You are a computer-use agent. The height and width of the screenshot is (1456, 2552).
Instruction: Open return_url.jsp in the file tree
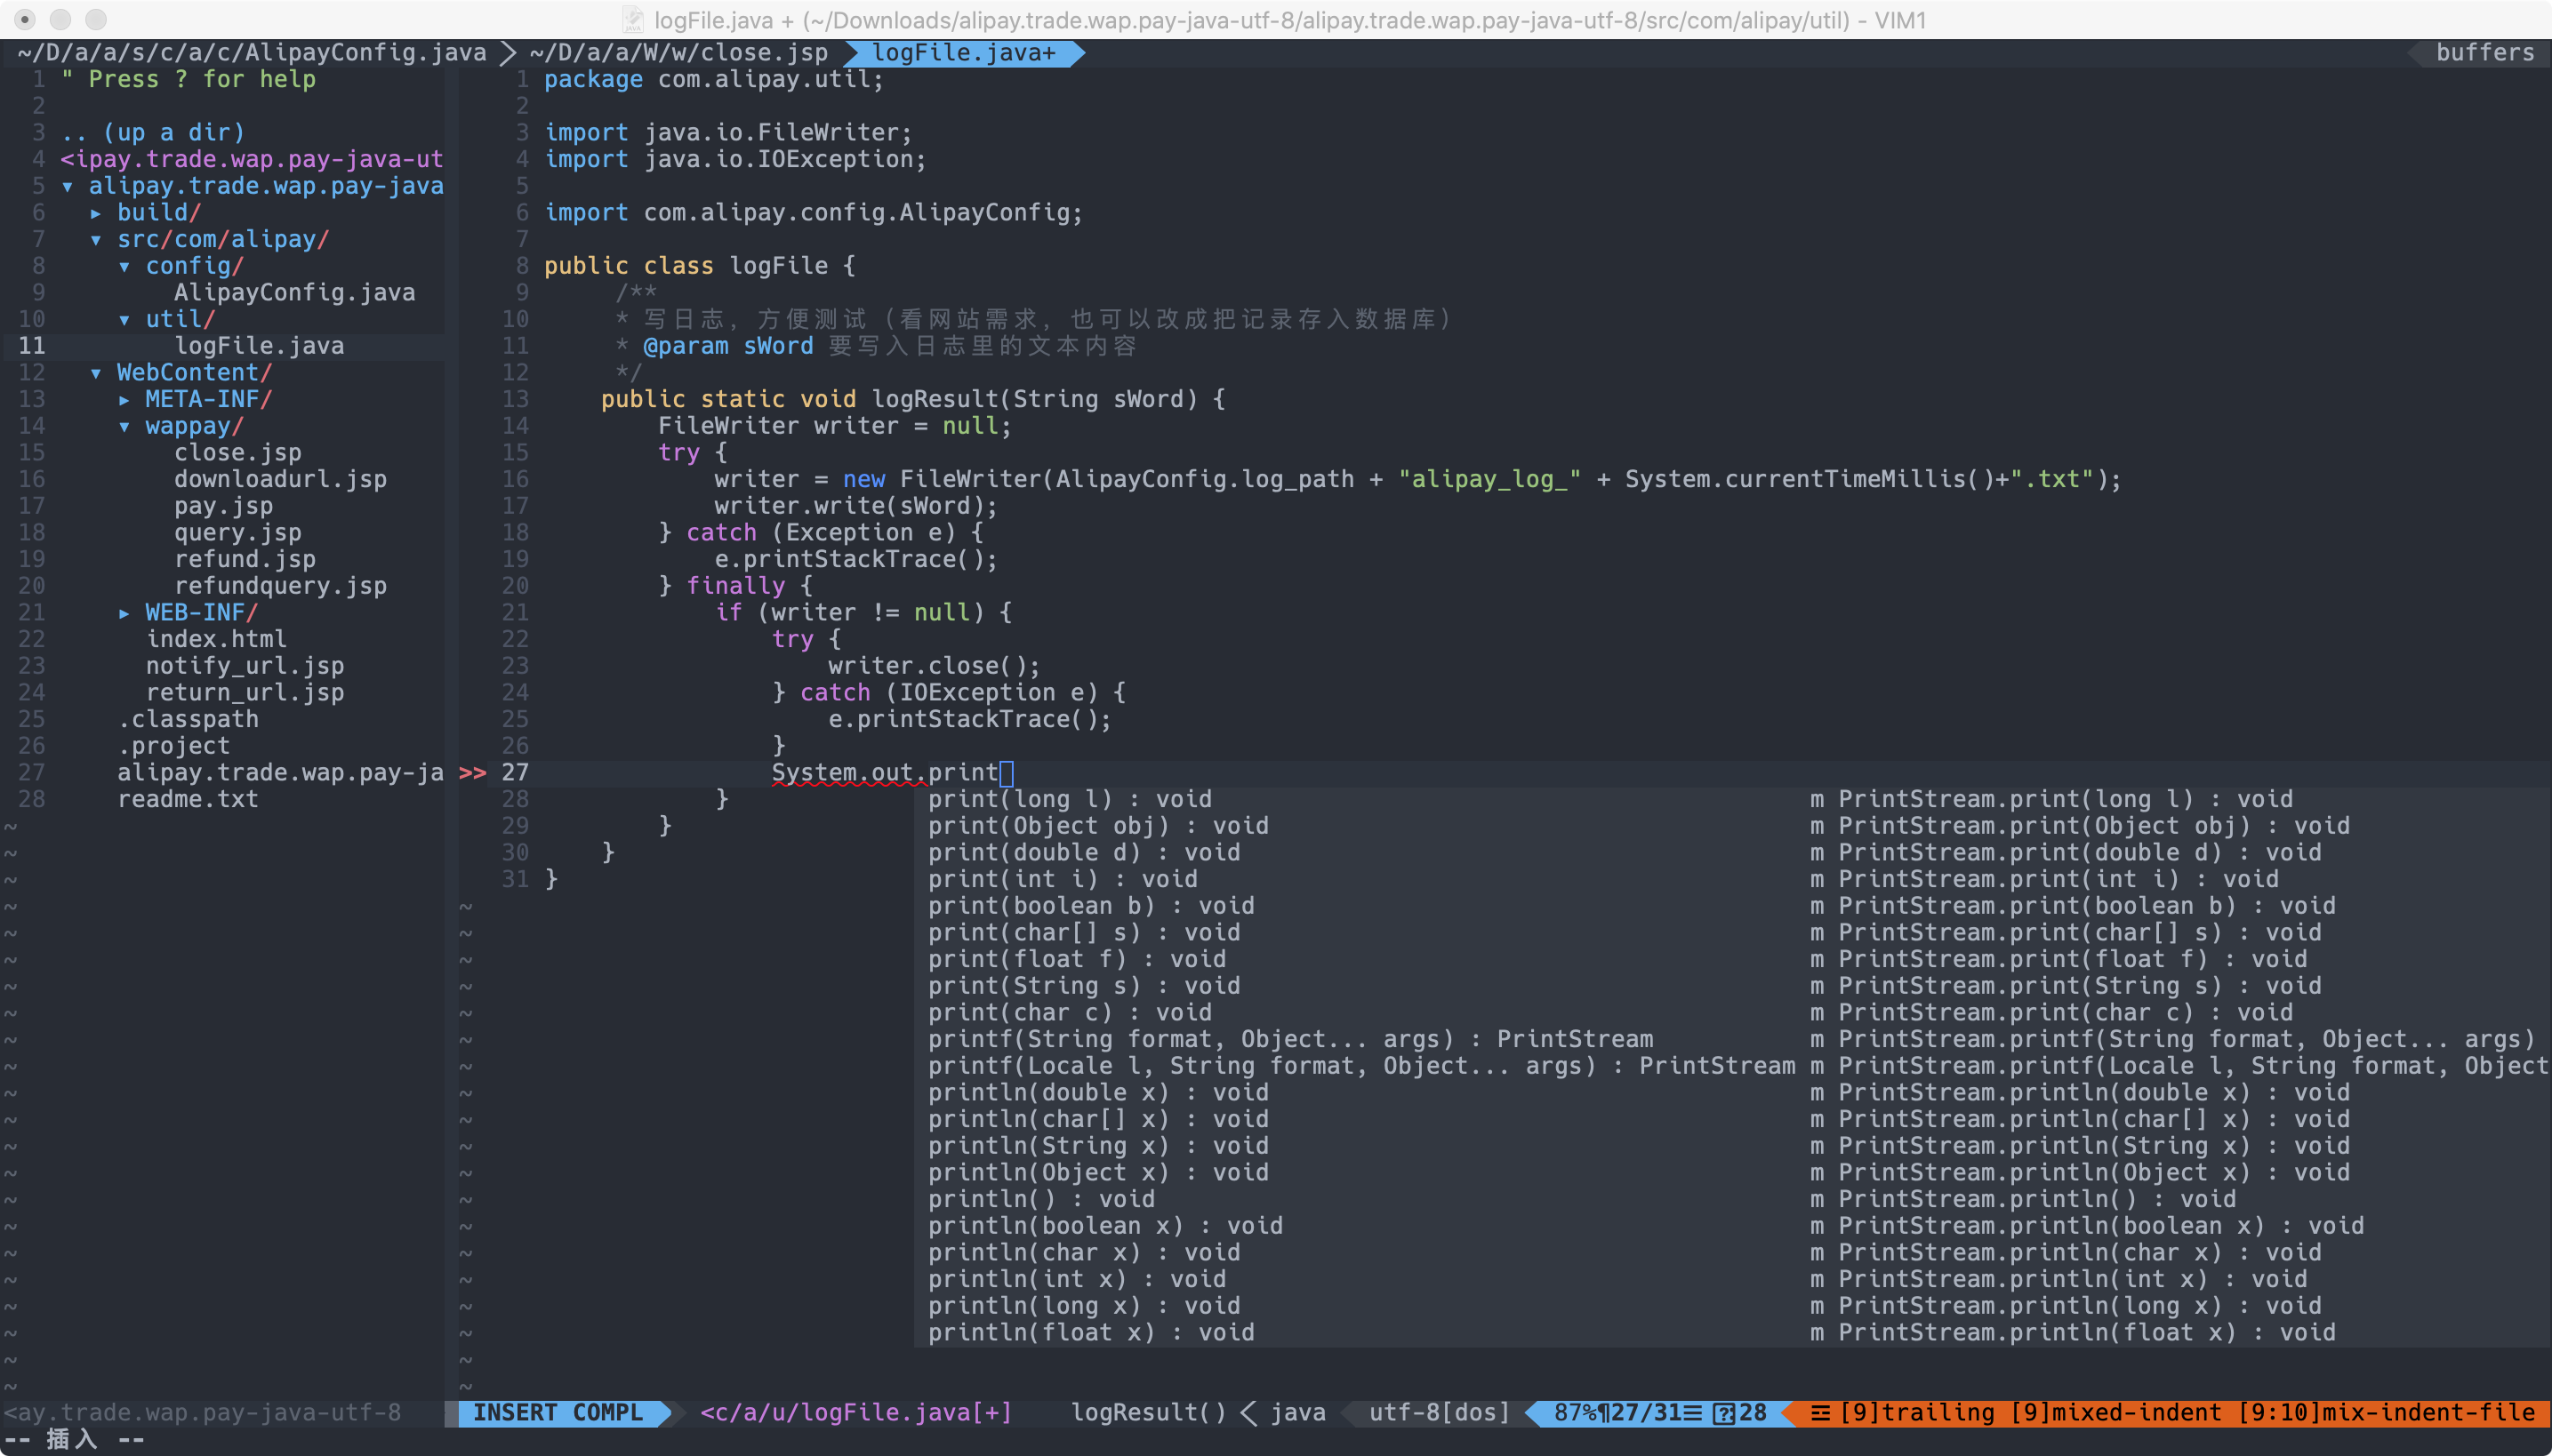[x=245, y=693]
